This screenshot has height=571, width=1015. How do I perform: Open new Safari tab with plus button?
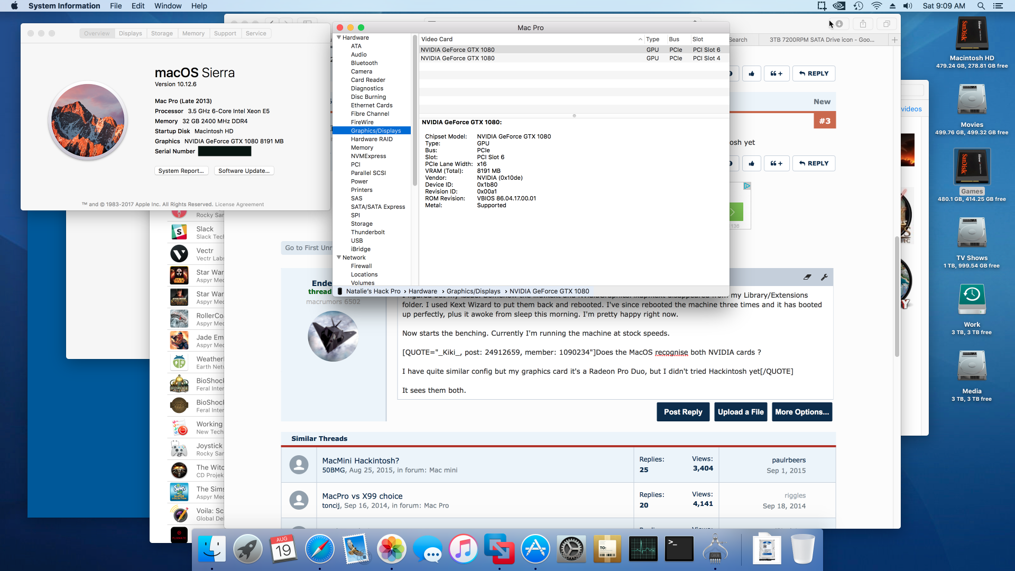tap(894, 40)
